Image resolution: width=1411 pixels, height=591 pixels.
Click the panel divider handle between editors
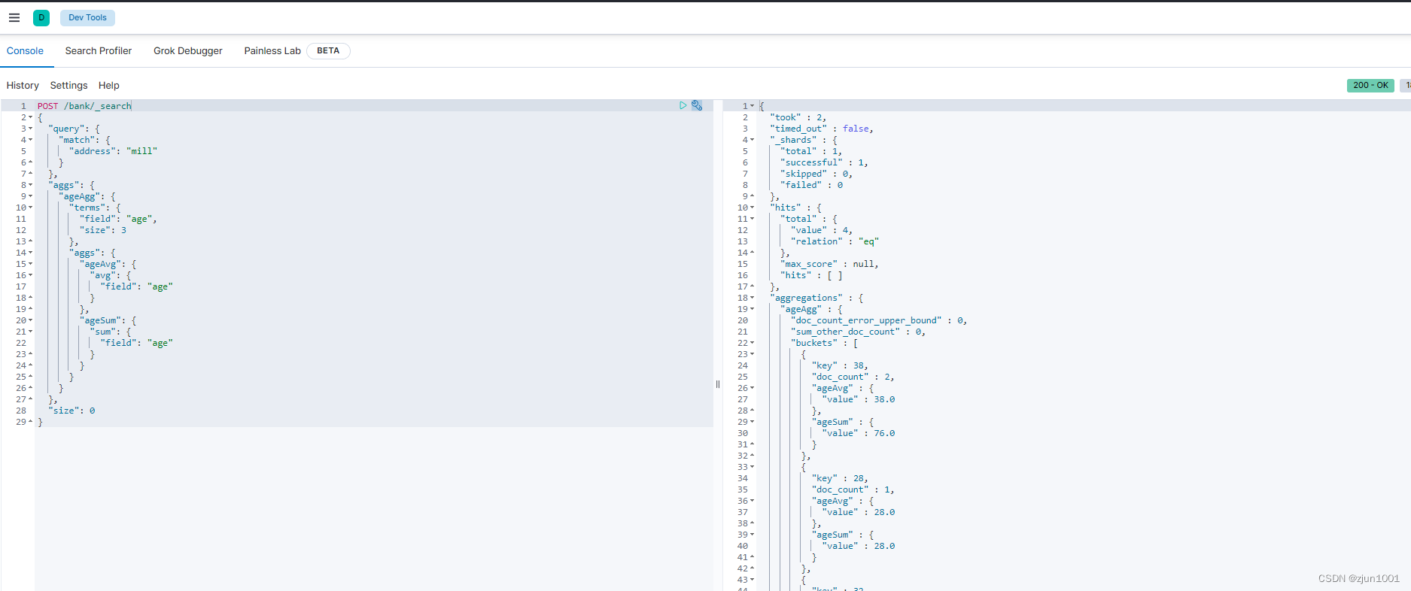point(718,384)
